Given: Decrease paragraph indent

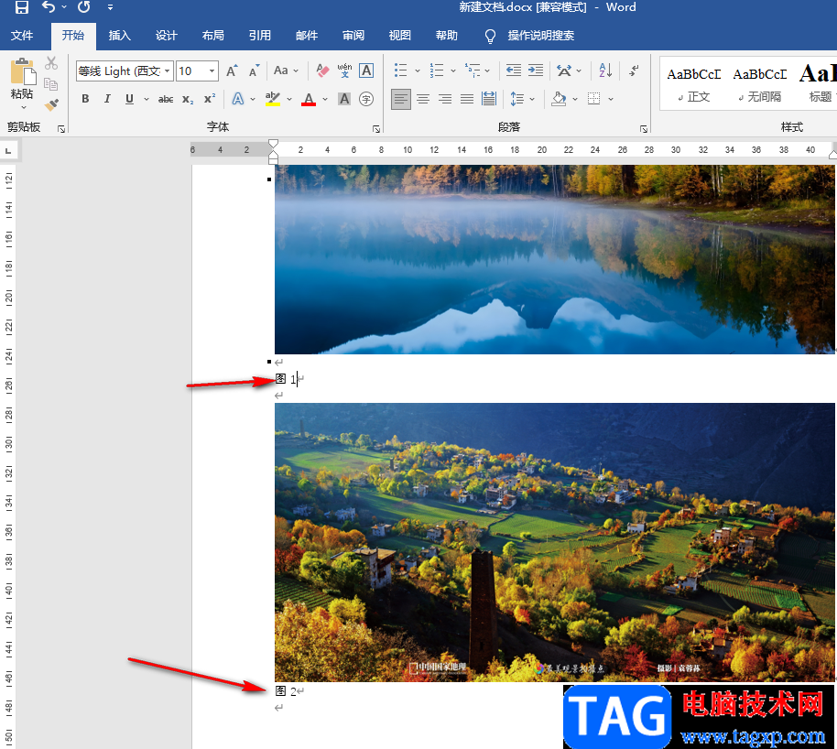Looking at the screenshot, I should (514, 71).
